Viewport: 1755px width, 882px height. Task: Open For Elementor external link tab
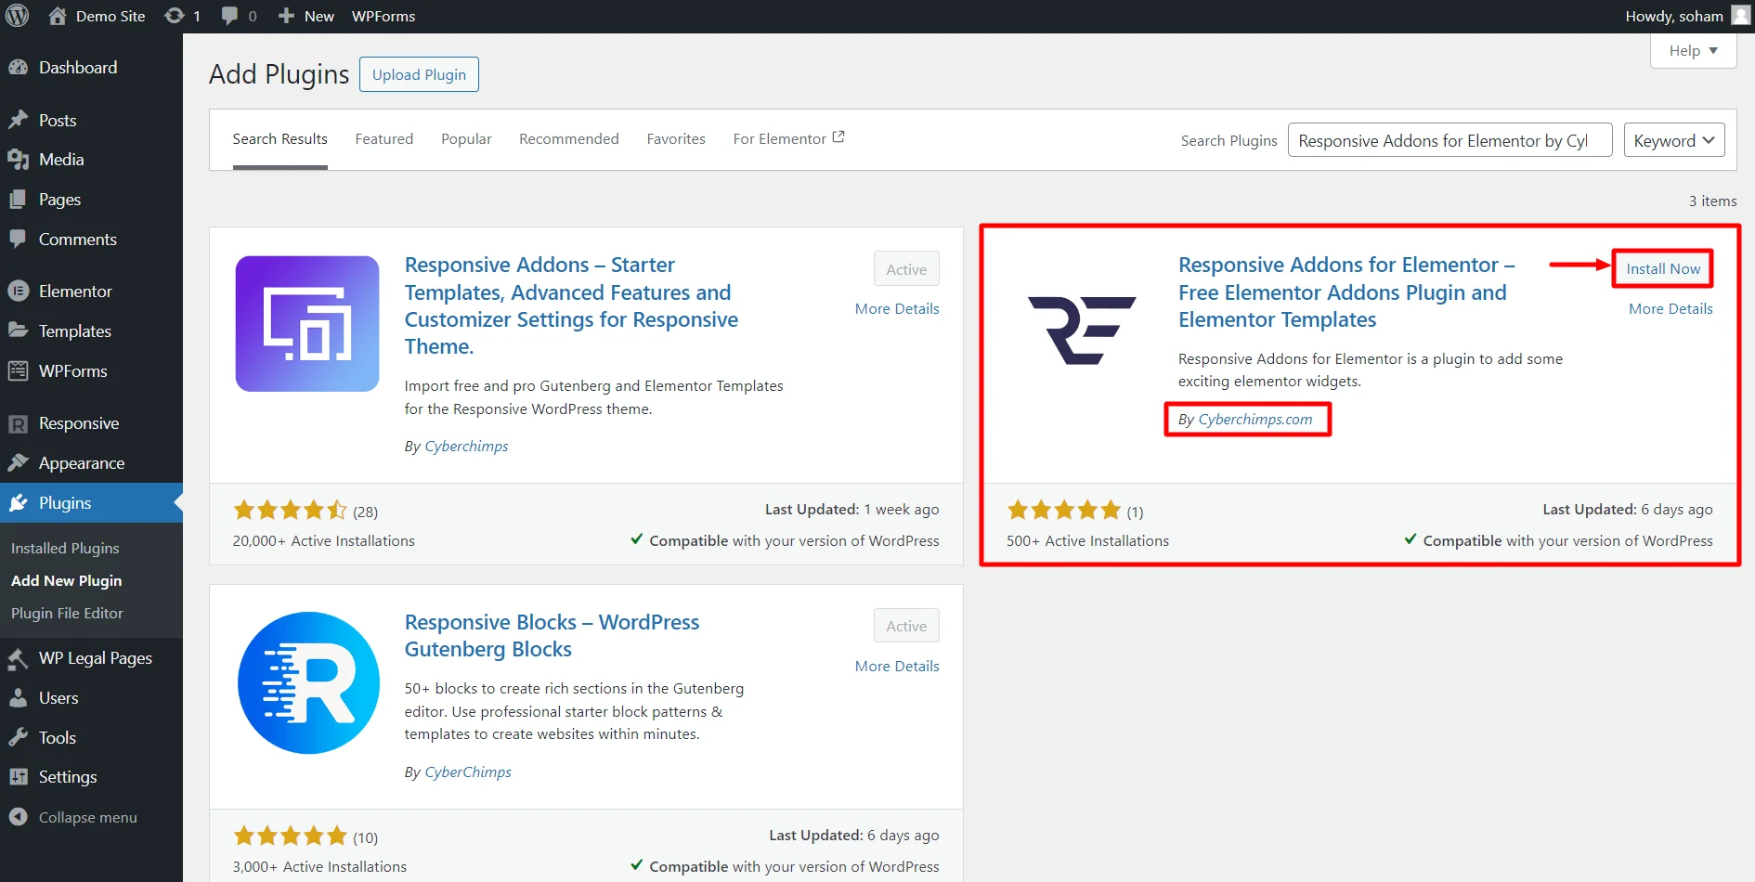[x=788, y=138]
